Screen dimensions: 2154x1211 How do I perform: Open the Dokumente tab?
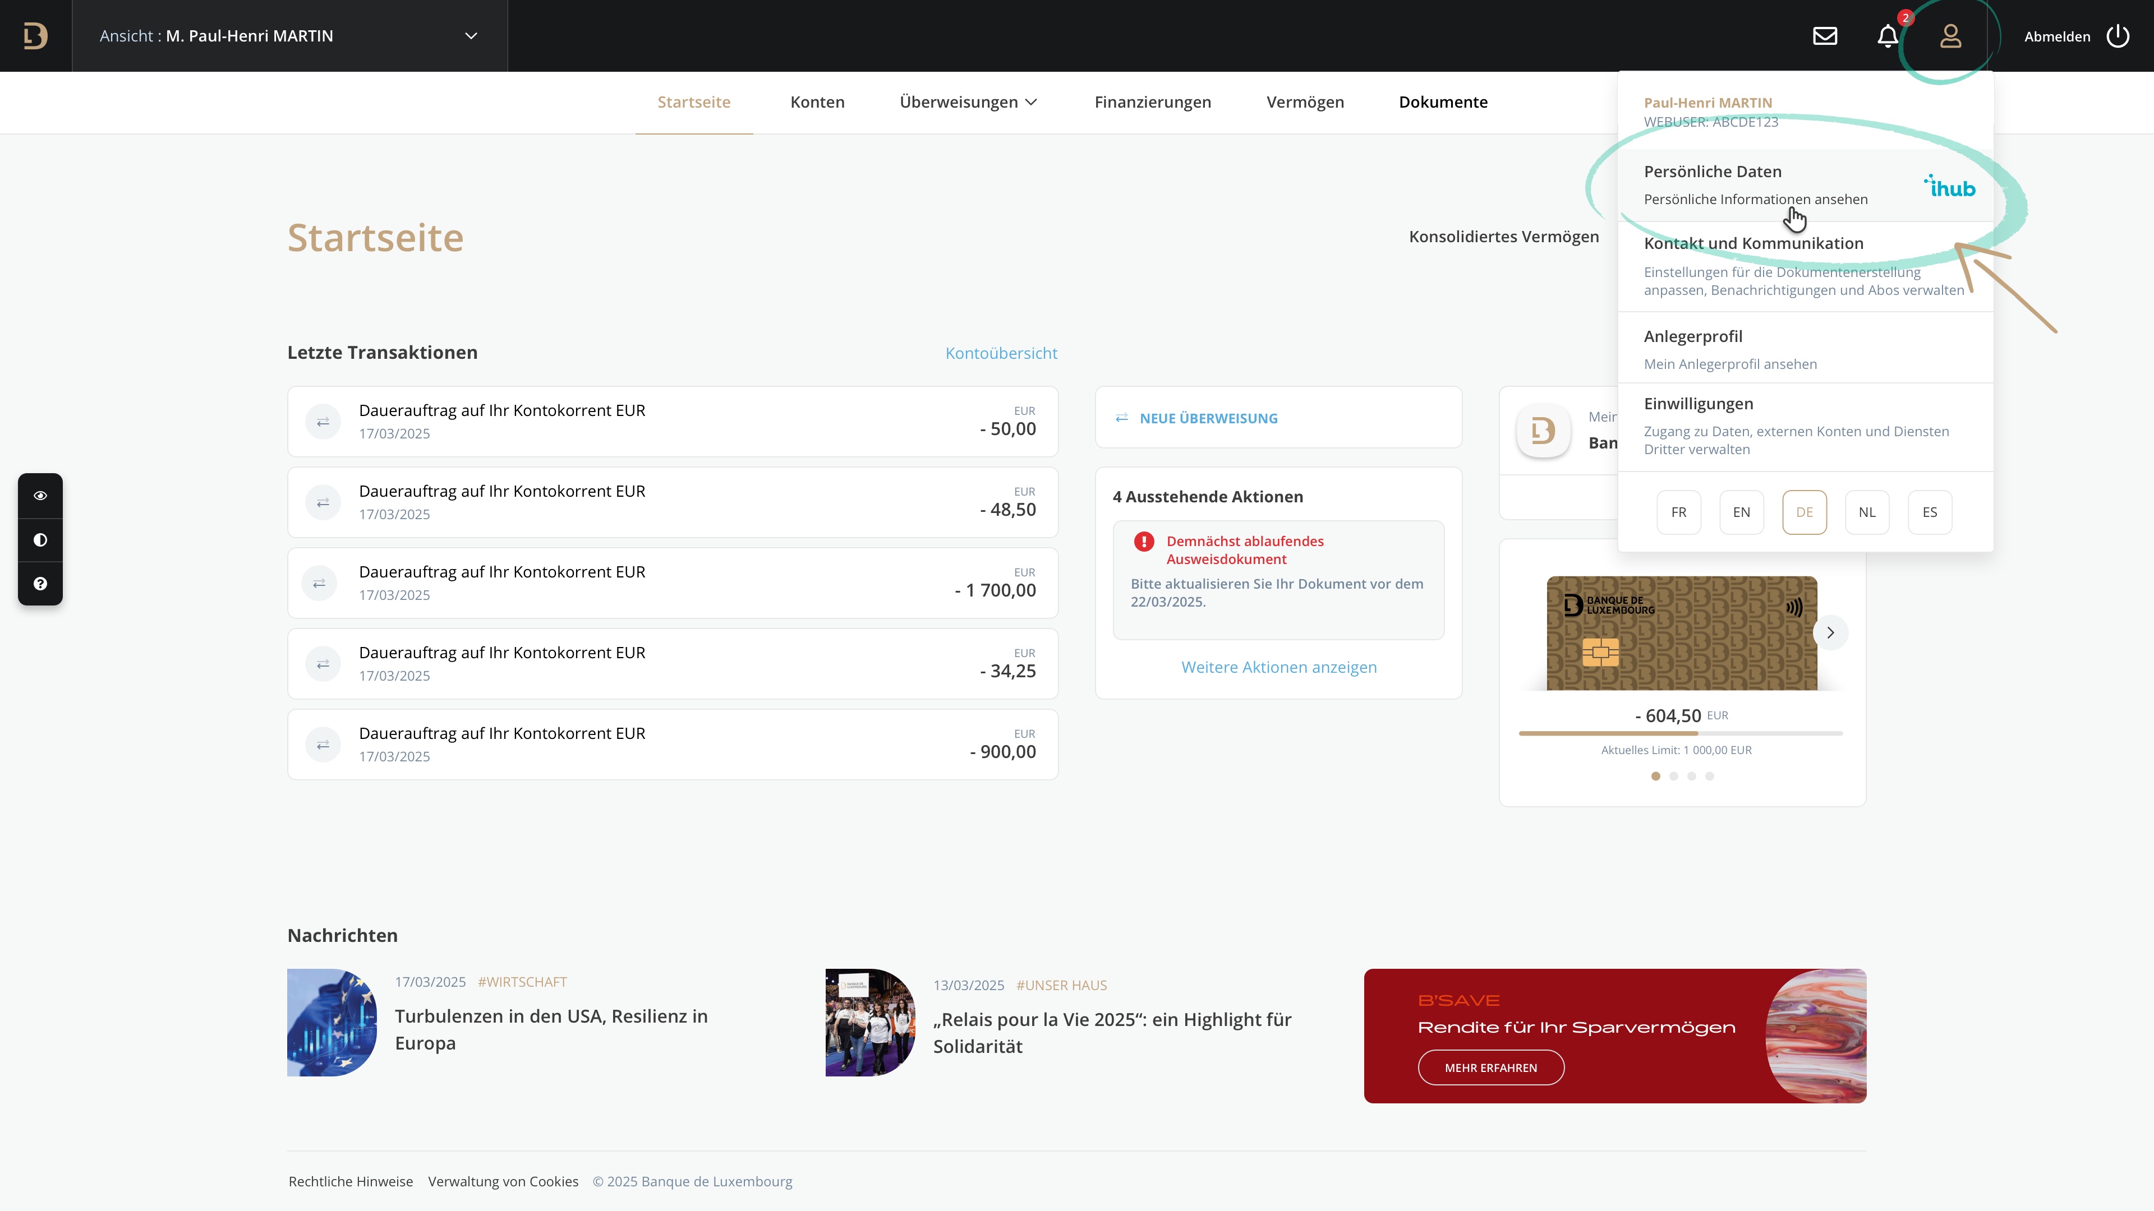point(1443,102)
